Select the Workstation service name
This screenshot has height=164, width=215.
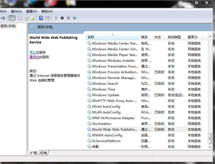point(101,124)
